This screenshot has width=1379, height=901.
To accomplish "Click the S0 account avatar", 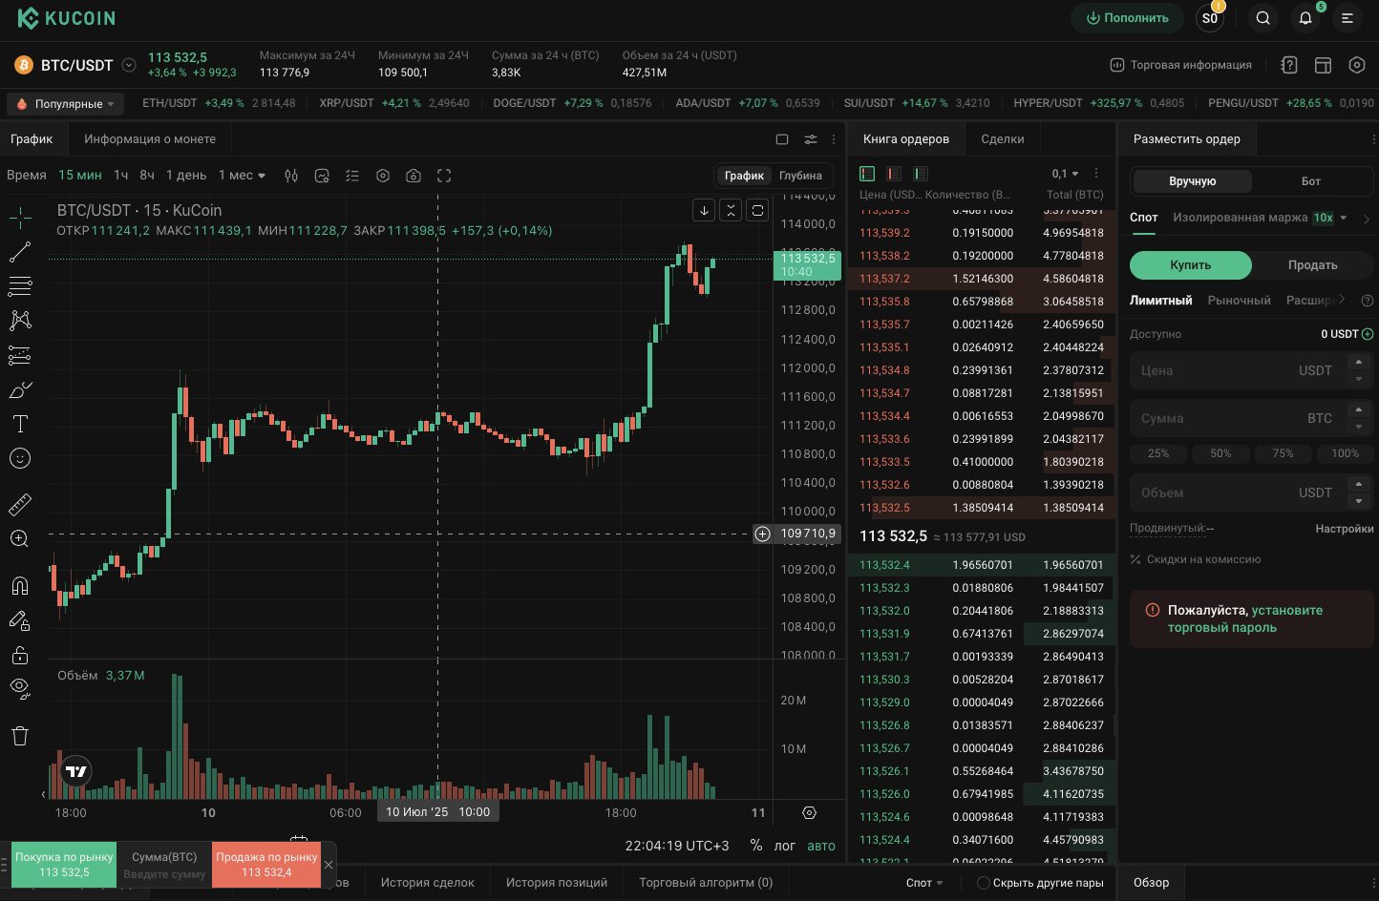I will pos(1210,18).
